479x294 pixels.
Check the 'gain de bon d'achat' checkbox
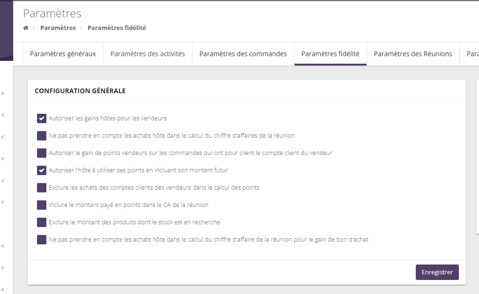(42, 240)
